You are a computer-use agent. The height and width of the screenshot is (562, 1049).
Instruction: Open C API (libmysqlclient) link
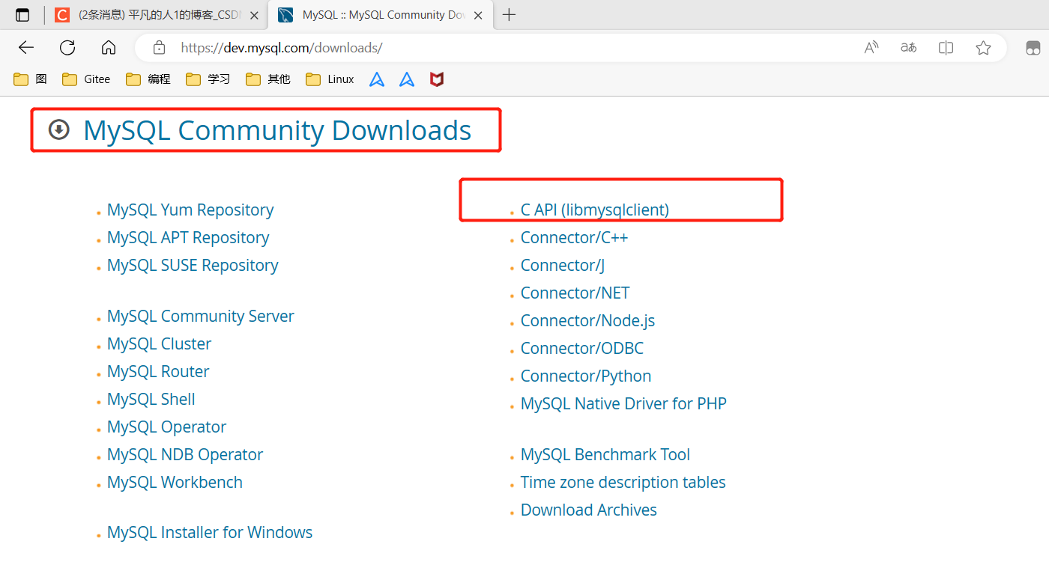pyautogui.click(x=595, y=210)
